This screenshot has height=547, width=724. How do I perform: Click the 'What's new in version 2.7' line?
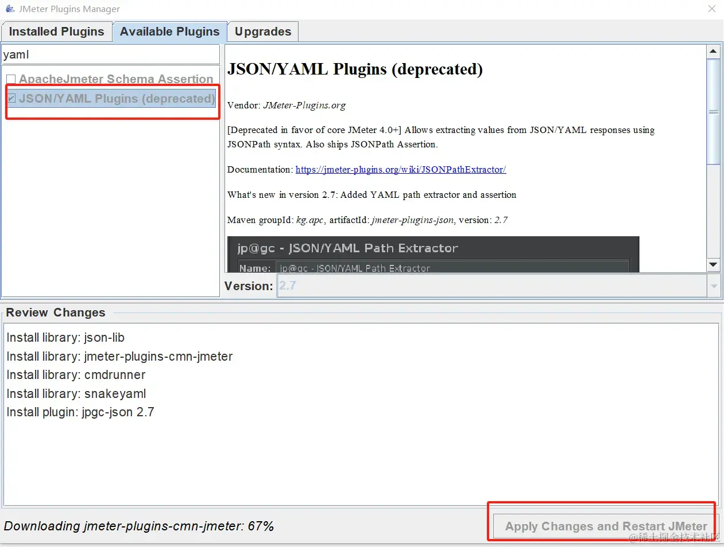point(371,195)
